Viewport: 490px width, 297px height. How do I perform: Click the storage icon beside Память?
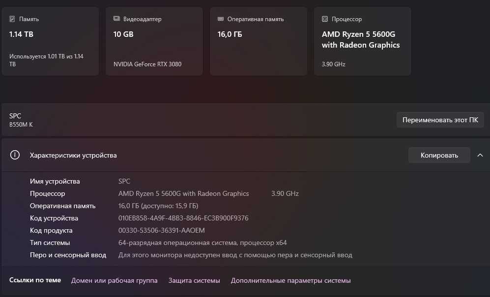[x=12, y=19]
